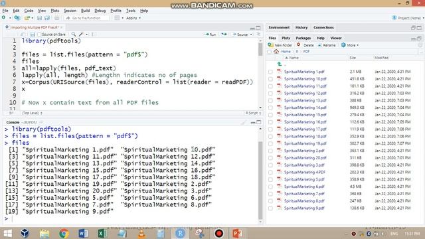Toggle the Source on Save checkbox

[x=39, y=35]
